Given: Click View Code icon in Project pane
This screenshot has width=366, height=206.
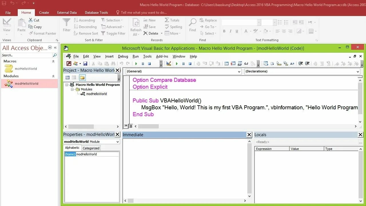Looking at the screenshot, I should click(x=67, y=78).
